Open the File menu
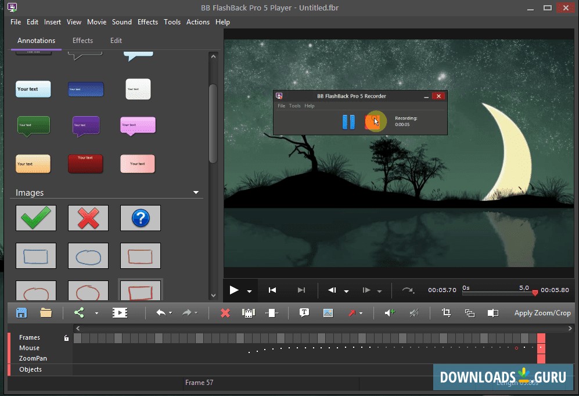Viewport: 579px width, 396px height. (x=16, y=22)
